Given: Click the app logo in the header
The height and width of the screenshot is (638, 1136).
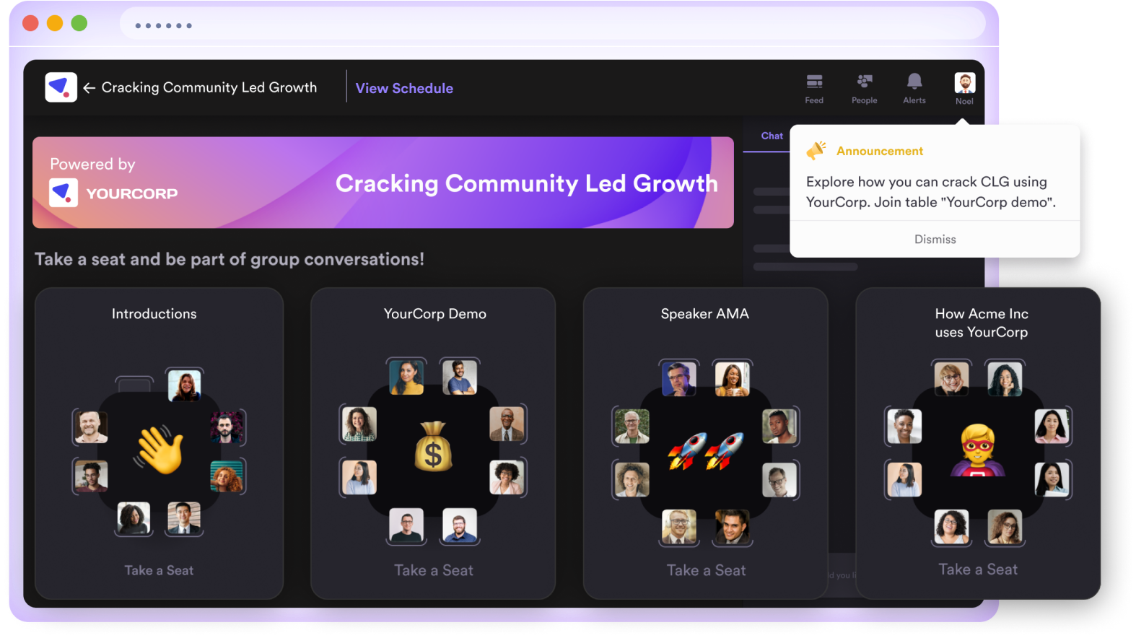Looking at the screenshot, I should pyautogui.click(x=61, y=87).
